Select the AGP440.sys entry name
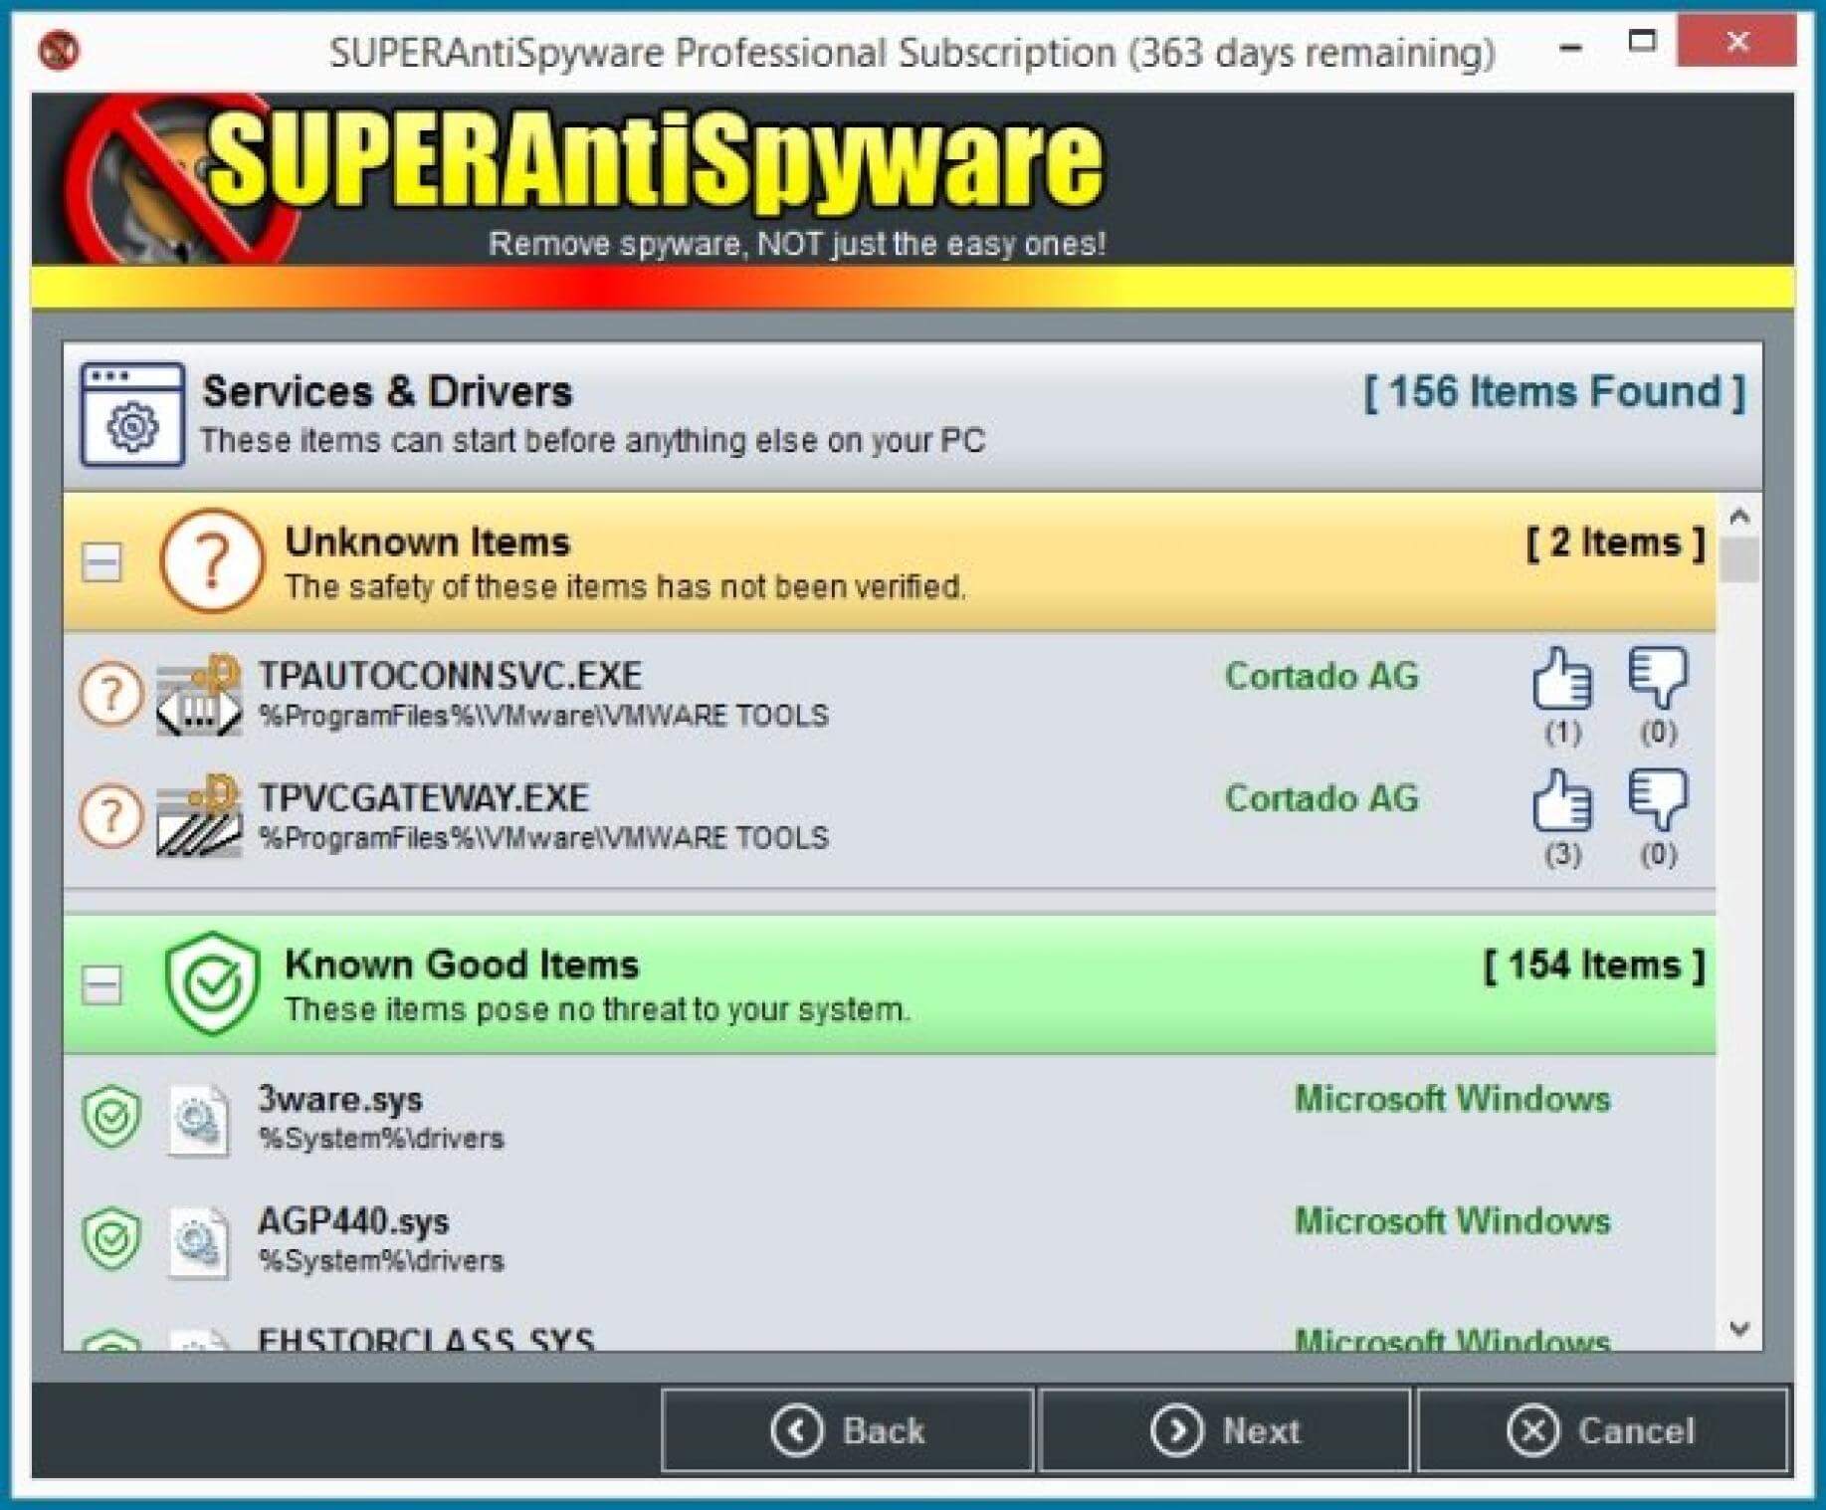Screen dimensions: 1826x1510 point(353,1221)
